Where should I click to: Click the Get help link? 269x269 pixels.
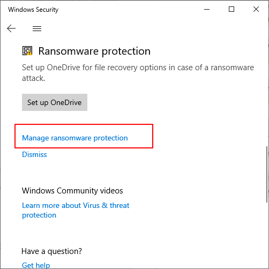pyautogui.click(x=36, y=265)
